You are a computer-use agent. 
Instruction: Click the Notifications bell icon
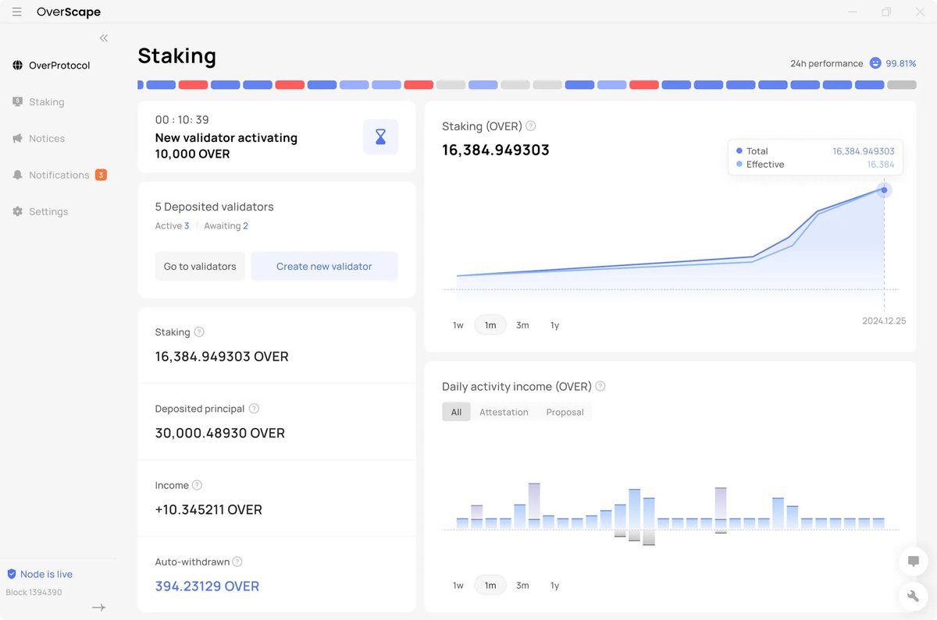point(17,175)
